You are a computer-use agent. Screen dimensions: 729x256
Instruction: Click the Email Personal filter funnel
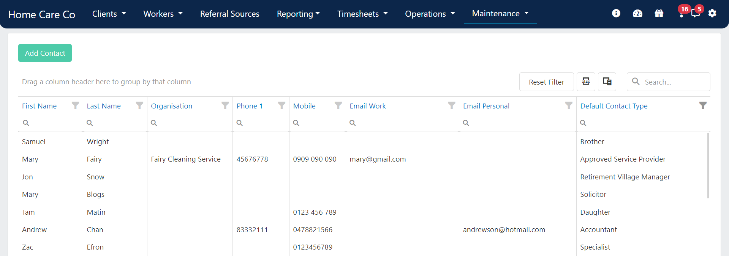point(569,105)
